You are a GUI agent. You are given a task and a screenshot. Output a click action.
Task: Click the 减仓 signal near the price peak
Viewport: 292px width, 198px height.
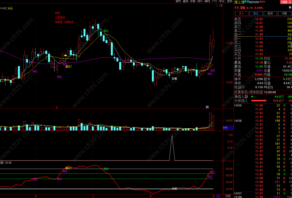[x=106, y=31]
